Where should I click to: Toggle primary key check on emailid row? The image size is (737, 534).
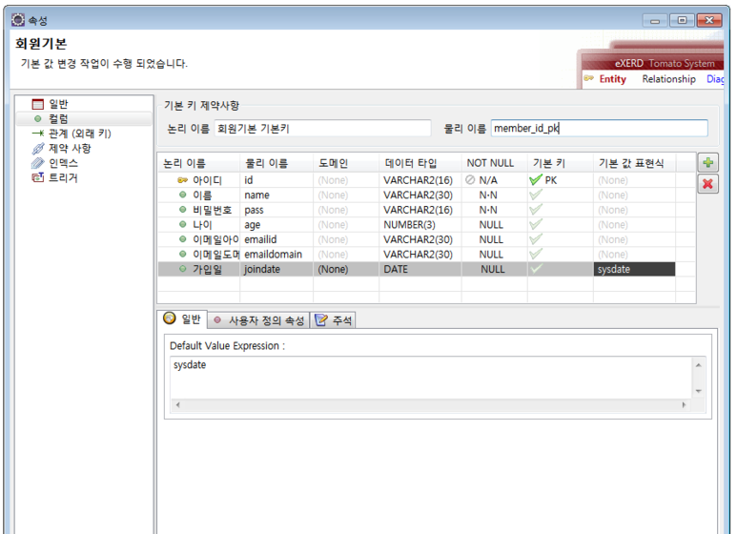536,239
